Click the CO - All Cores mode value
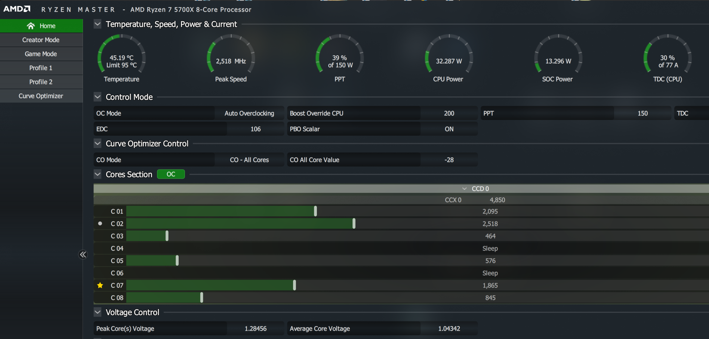The image size is (709, 339). 249,160
